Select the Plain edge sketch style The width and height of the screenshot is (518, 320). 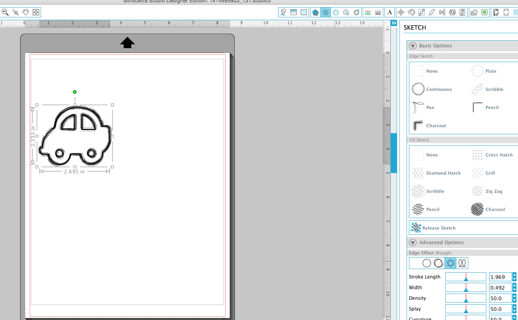click(x=478, y=71)
